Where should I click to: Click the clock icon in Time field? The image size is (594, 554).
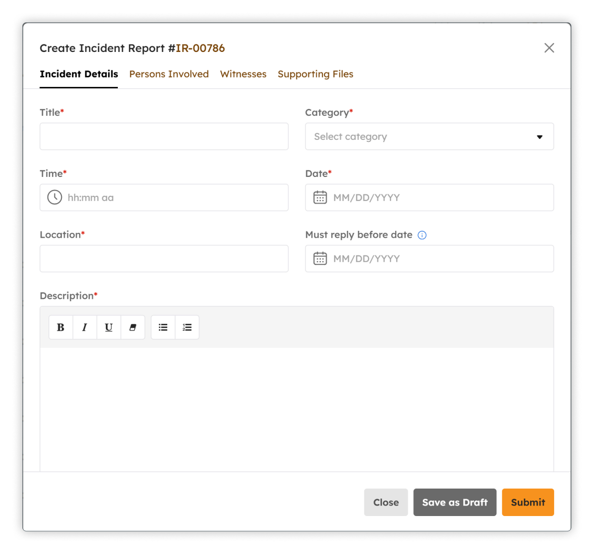point(54,197)
